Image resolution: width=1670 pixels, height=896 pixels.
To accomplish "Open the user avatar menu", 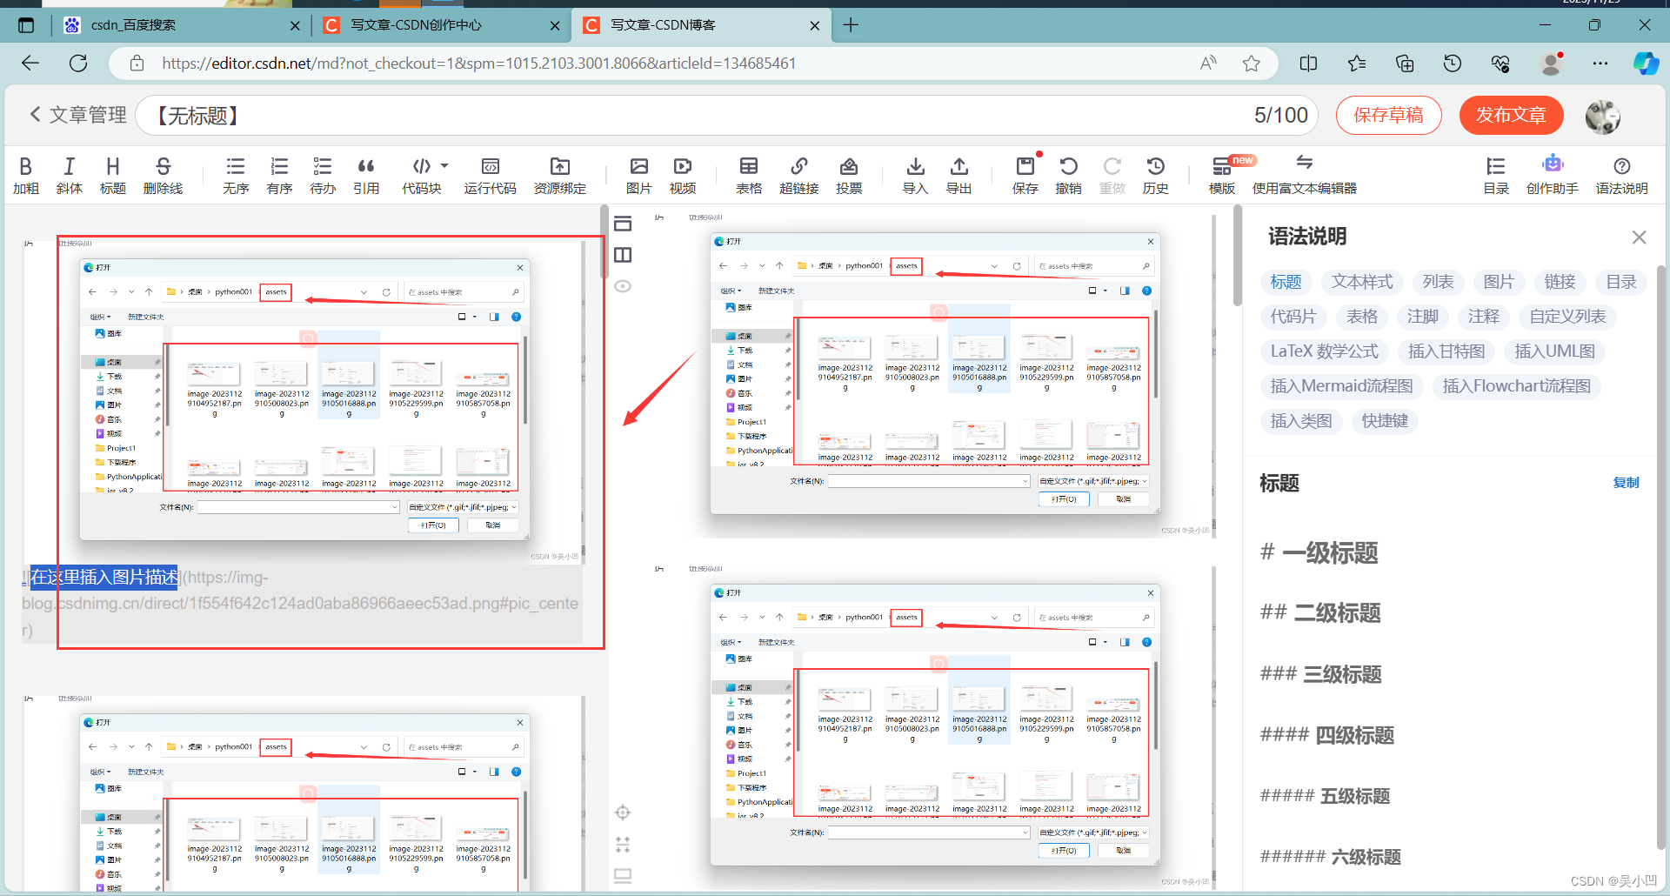I will [x=1602, y=116].
